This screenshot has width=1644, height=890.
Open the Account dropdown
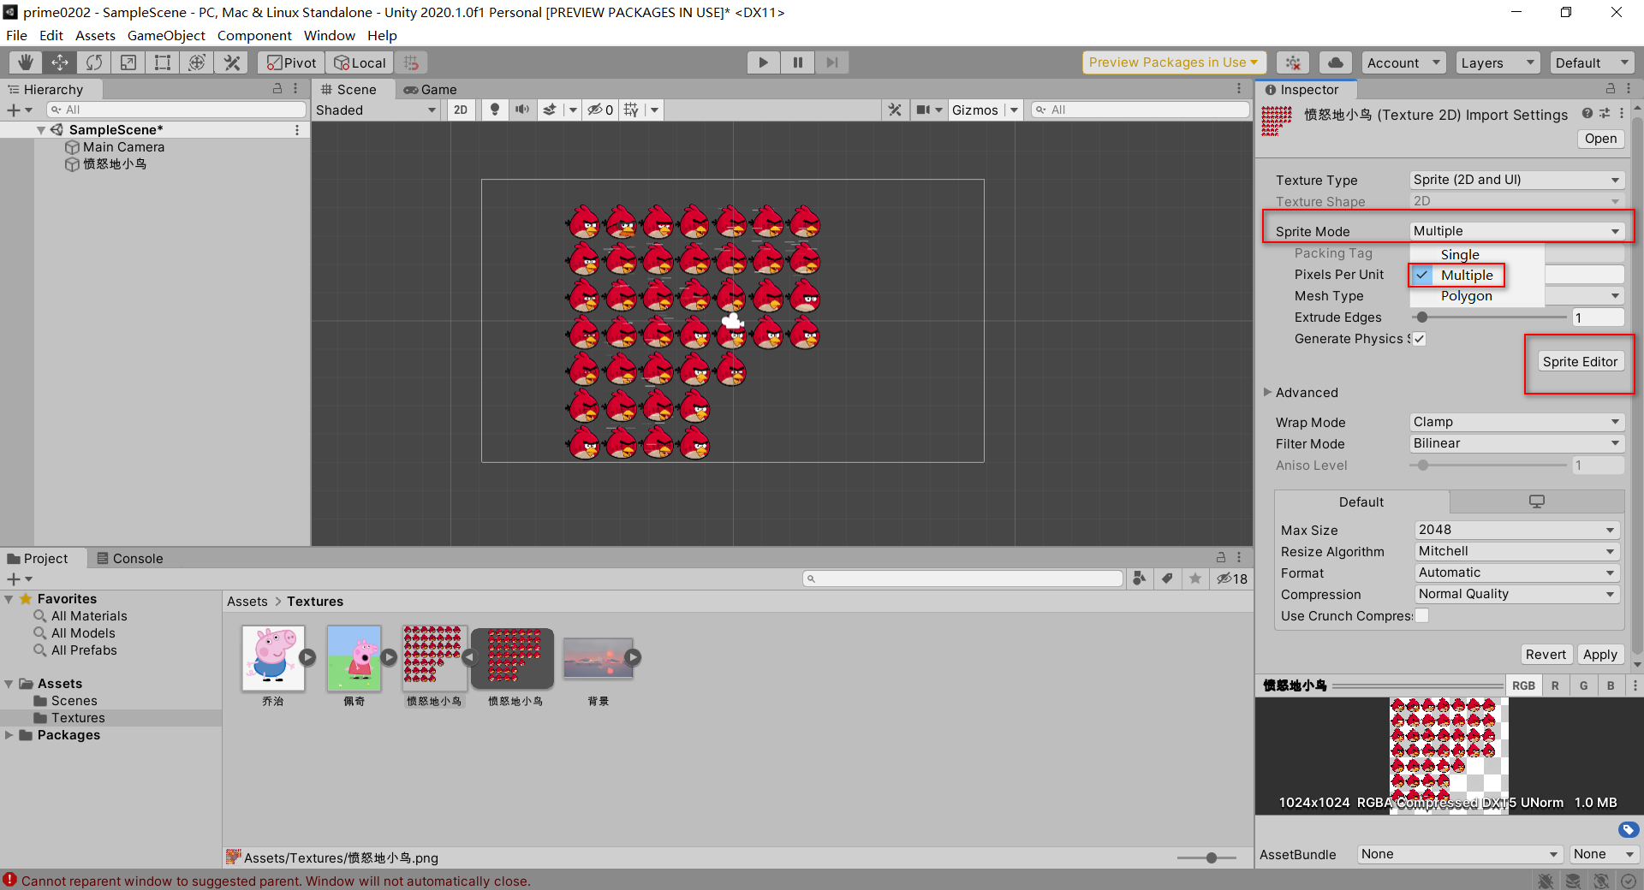tap(1403, 62)
